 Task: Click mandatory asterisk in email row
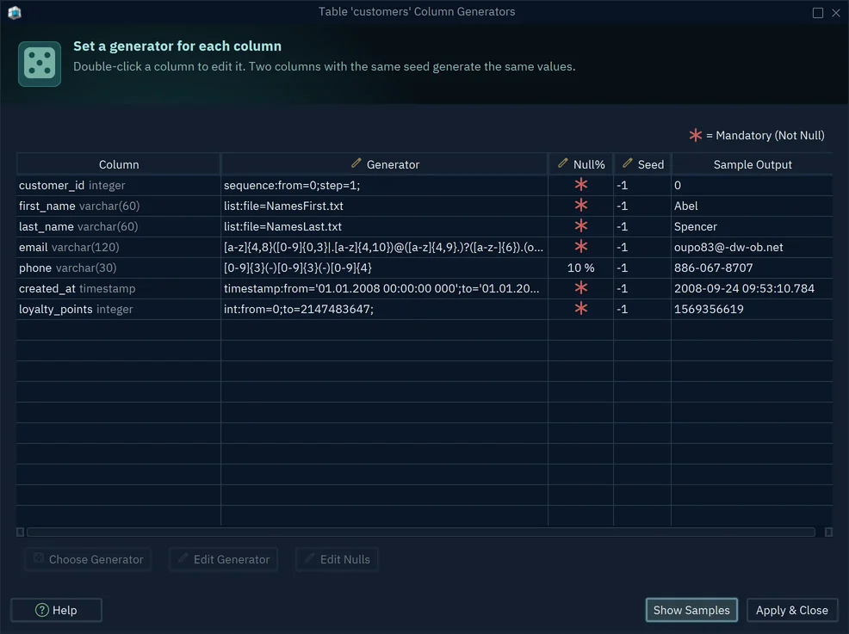(x=581, y=247)
